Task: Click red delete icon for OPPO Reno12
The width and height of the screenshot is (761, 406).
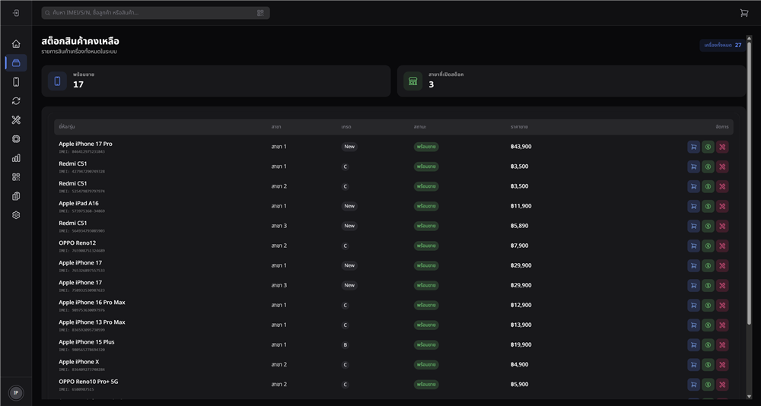Action: pyautogui.click(x=722, y=246)
